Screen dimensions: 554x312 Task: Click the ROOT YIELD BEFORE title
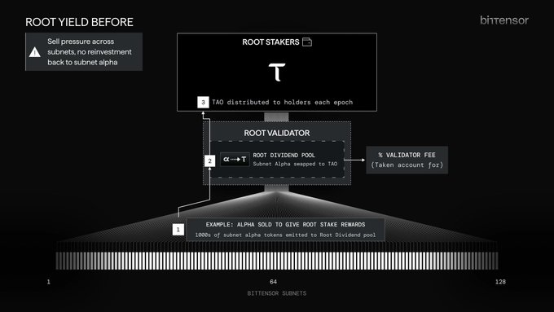click(79, 22)
